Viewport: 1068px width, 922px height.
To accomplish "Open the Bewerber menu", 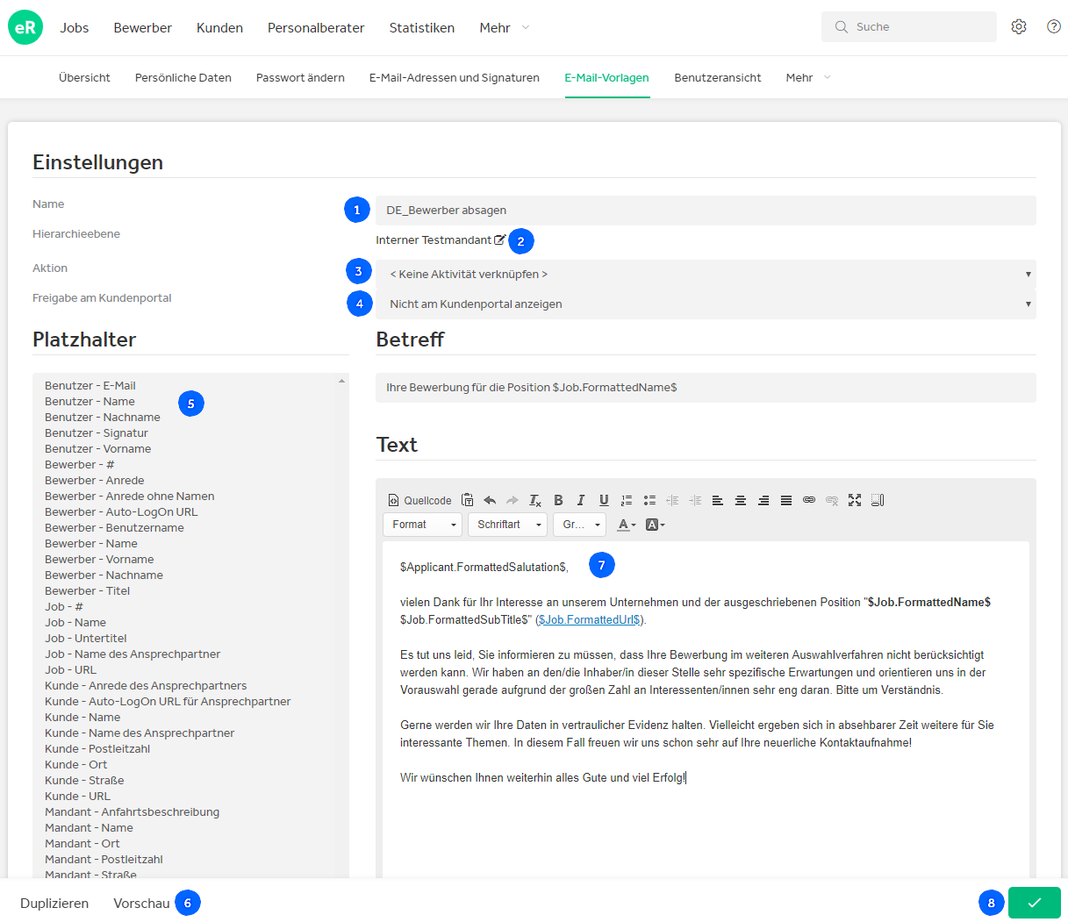I will [143, 27].
